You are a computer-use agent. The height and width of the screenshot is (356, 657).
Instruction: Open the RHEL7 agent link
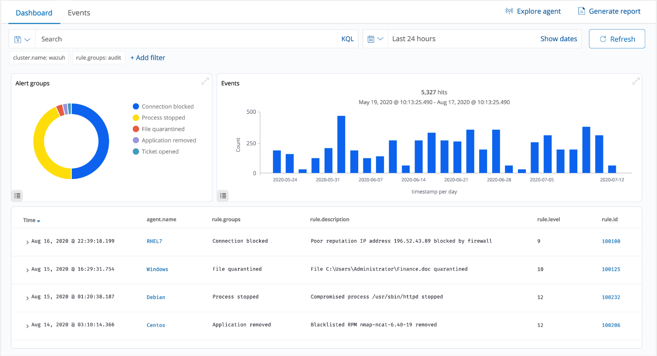pos(154,241)
